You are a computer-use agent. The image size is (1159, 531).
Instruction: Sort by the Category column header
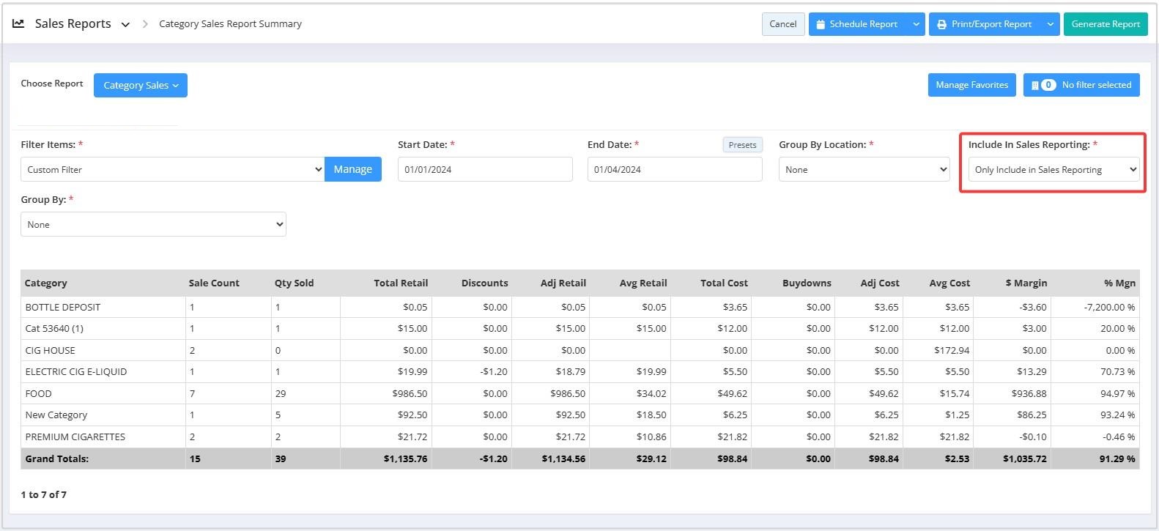[45, 283]
